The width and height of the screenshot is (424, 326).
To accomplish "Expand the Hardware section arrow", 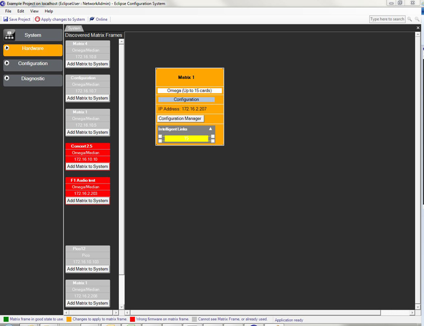I will [x=7, y=48].
